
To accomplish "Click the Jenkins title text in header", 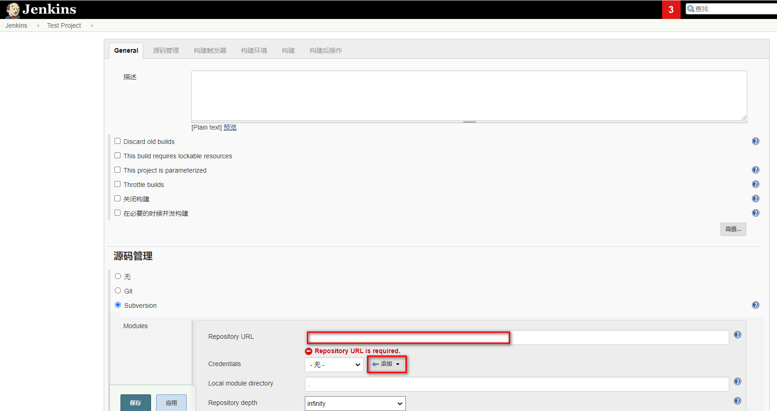I will click(50, 9).
